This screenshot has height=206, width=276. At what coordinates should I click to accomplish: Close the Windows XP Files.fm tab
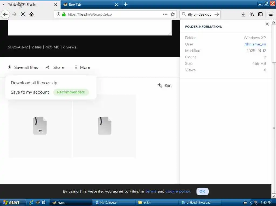pyautogui.click(x=56, y=5)
